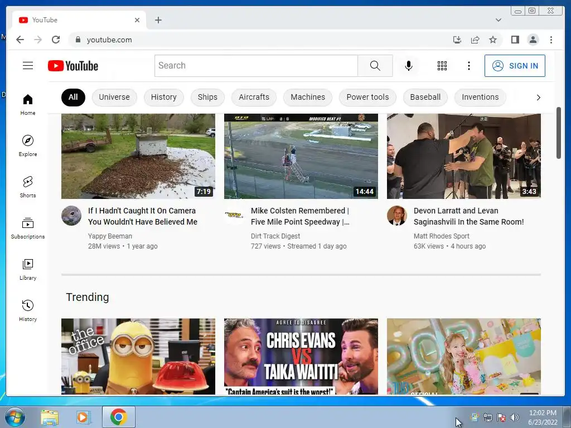571x428 pixels.
Task: Expand the tab search dropdown
Action: (x=498, y=20)
